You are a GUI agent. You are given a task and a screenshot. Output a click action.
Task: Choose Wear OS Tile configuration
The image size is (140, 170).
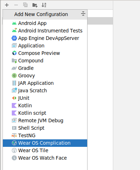pos(45,150)
